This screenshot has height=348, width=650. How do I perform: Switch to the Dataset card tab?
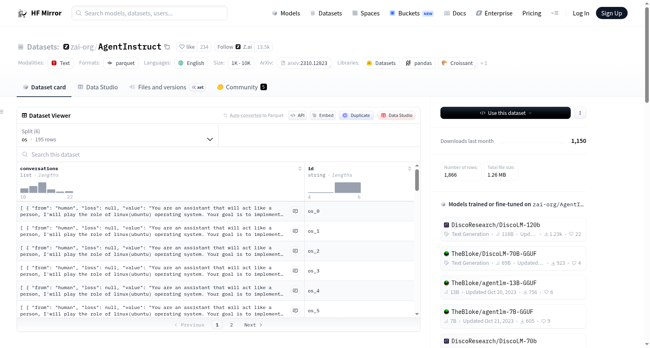44,87
